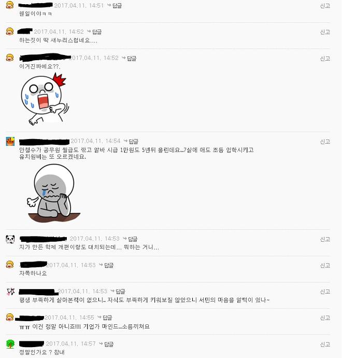Click 신고 beside the 새누리스럽네요 comment
The height and width of the screenshot is (358, 342).
(325, 32)
